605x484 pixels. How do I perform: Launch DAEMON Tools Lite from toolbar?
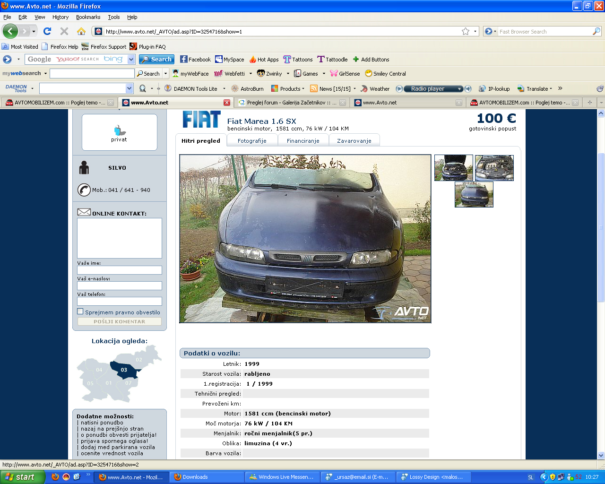coord(191,88)
